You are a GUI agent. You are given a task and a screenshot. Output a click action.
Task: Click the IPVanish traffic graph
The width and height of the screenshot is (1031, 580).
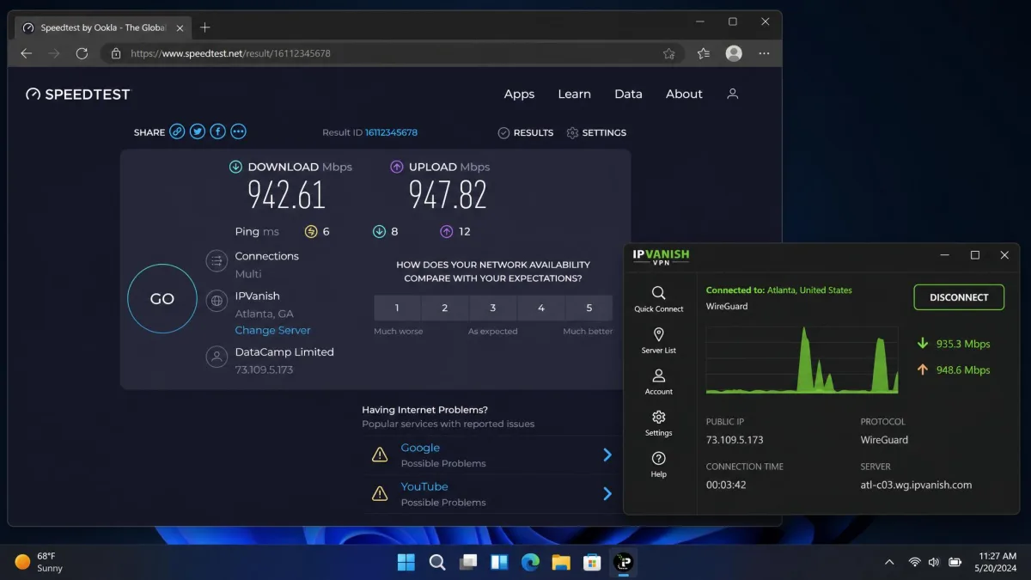tap(802, 360)
